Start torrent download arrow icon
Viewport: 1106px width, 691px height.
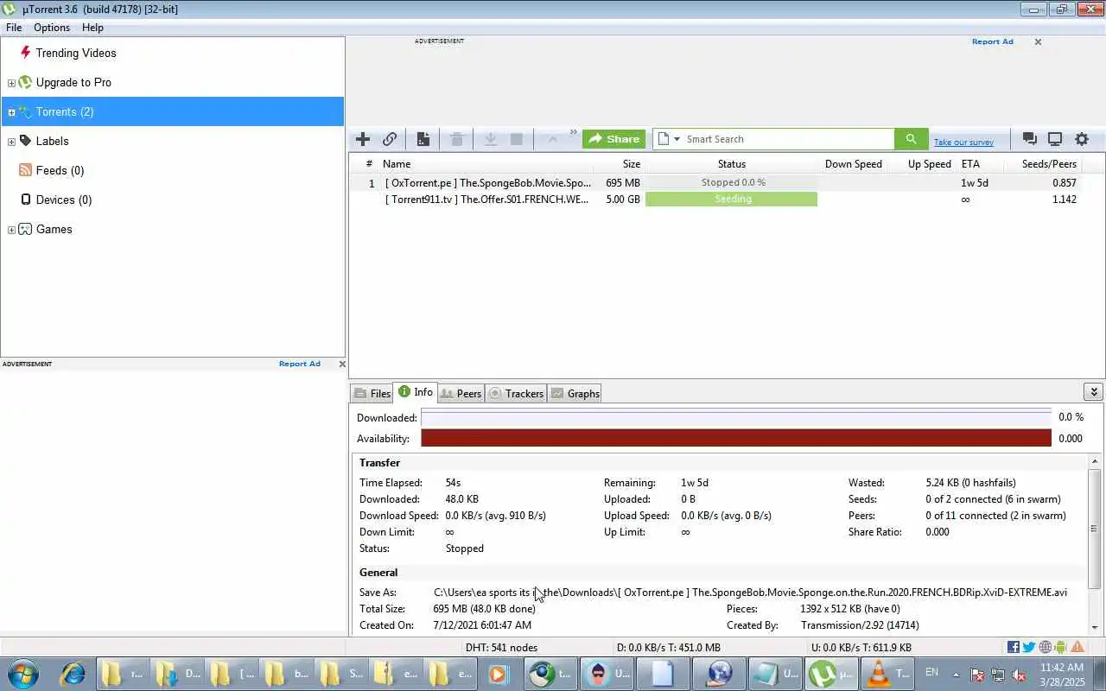(490, 139)
